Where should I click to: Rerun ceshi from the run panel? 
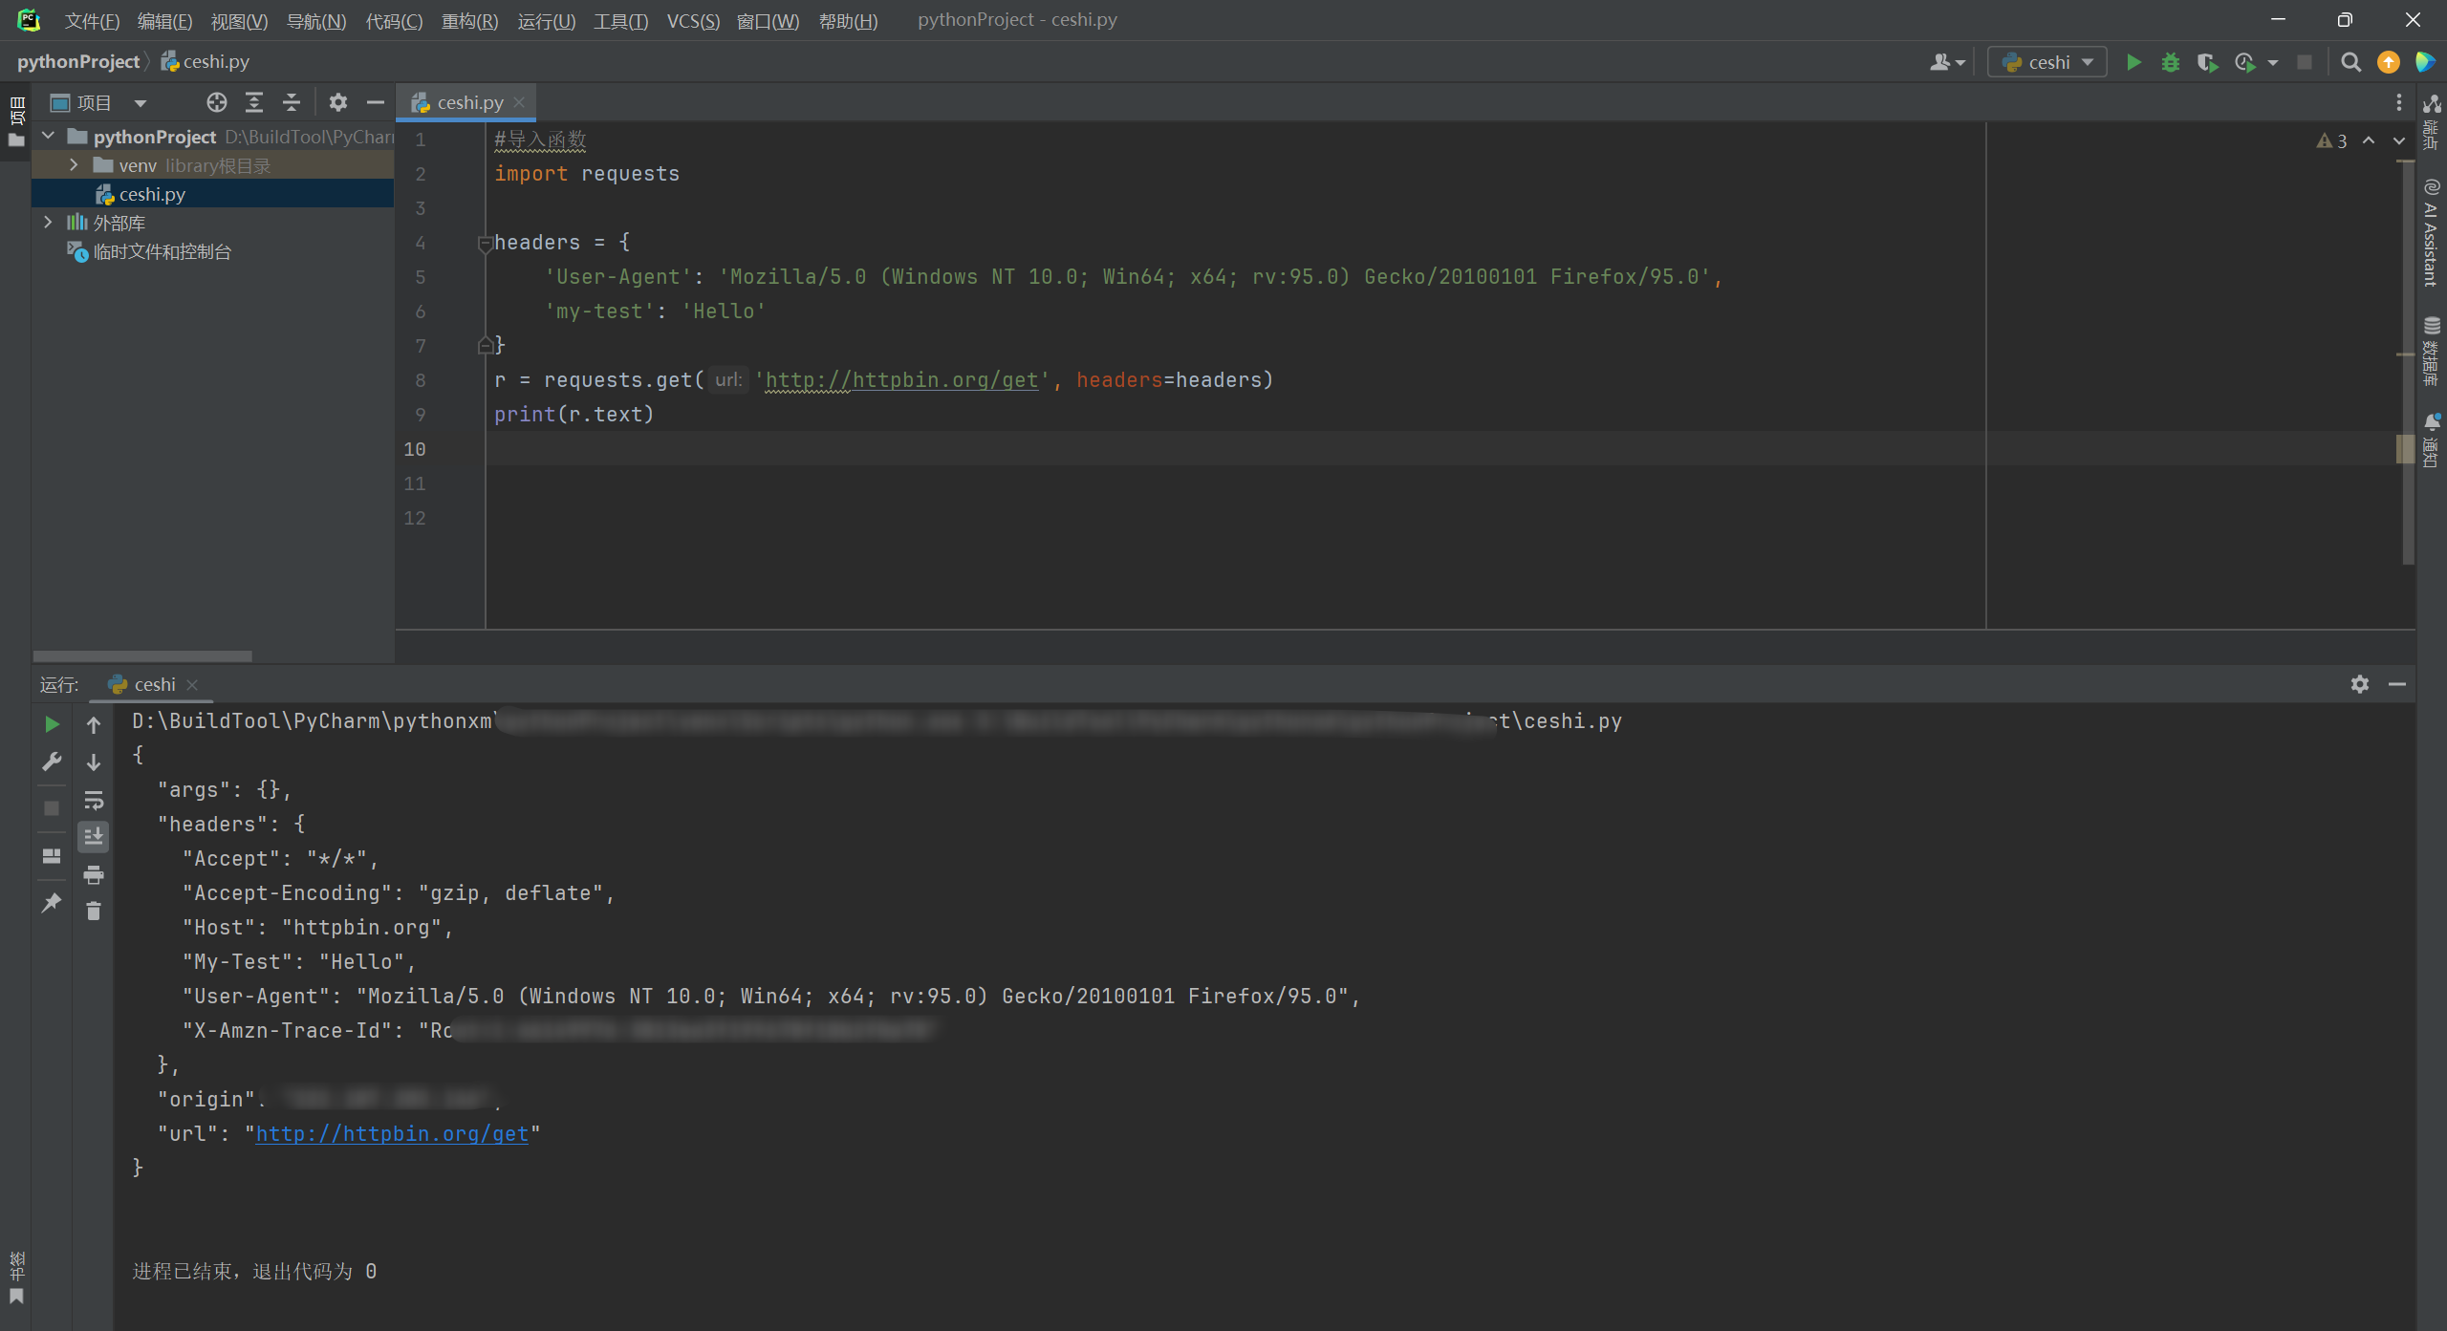[x=52, y=724]
